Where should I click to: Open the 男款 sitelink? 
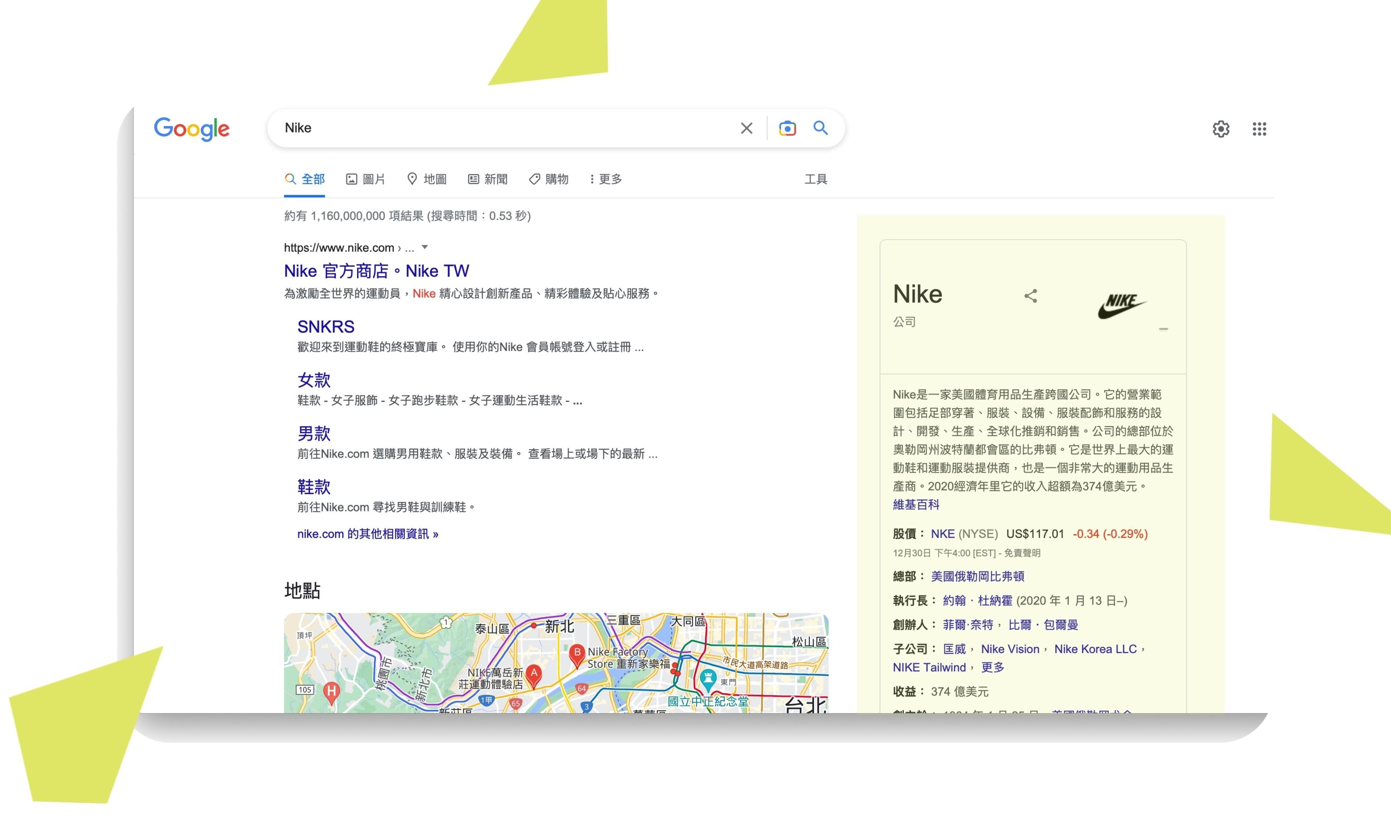314,433
